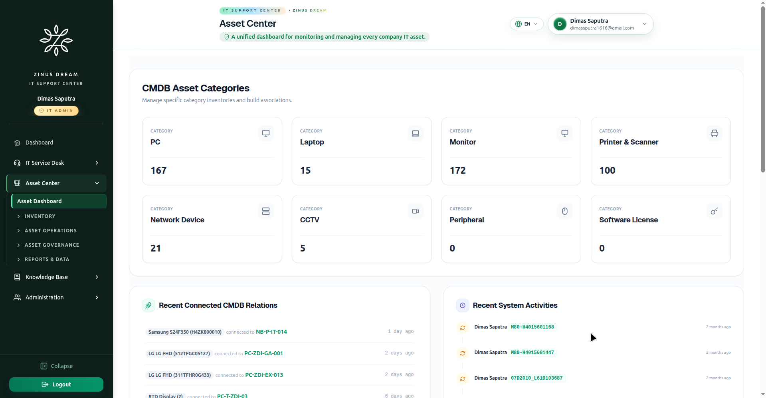Click the Samsung S24F350 (H4ZK800010) chip
Viewport: 766px width, 398px height.
tap(185, 332)
